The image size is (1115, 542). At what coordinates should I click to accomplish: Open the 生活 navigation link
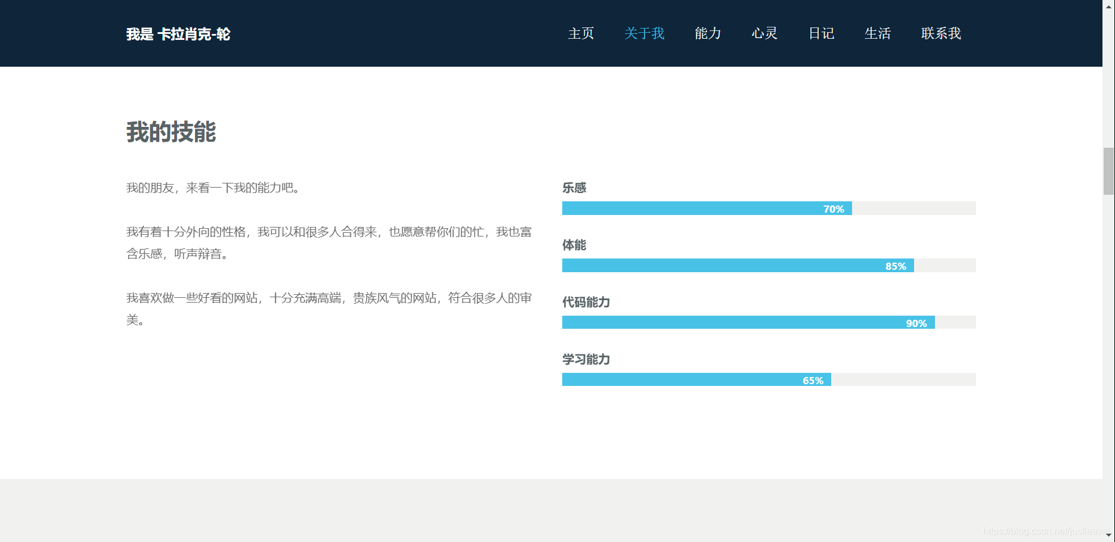pos(878,33)
